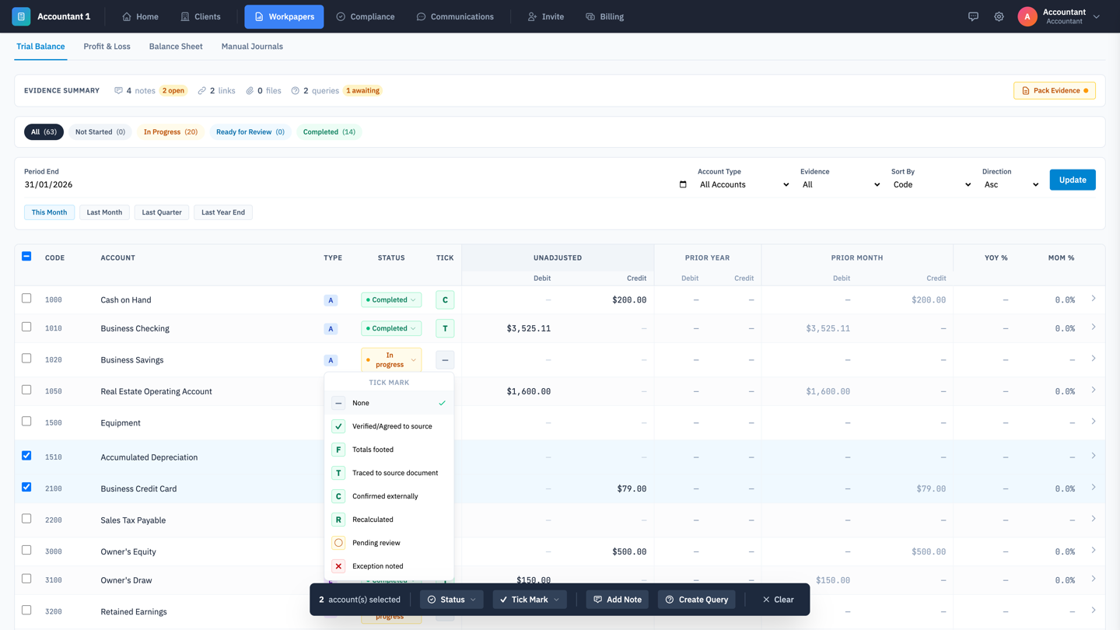Viewport: 1120px width, 630px height.
Task: Click the 'C' tick mark on Cash on Hand
Action: [x=445, y=300]
